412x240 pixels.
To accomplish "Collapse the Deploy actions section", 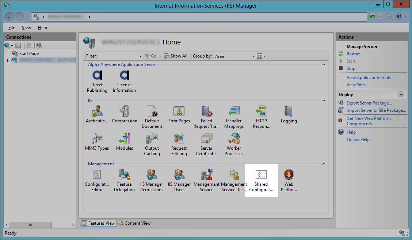I will pos(401,94).
